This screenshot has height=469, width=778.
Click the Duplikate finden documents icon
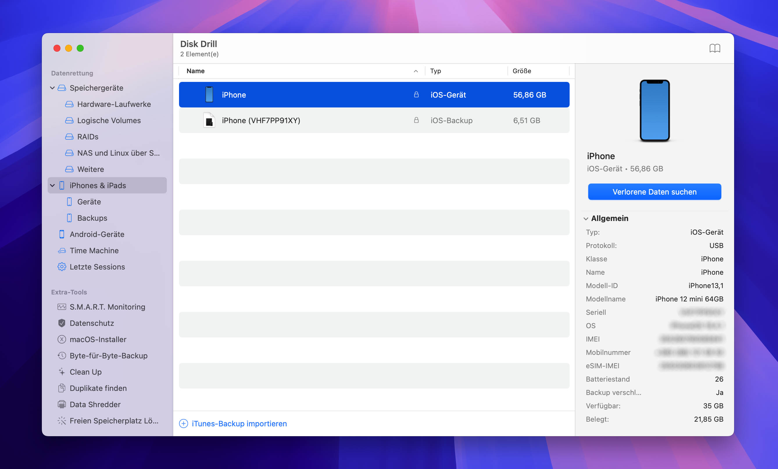click(x=62, y=388)
